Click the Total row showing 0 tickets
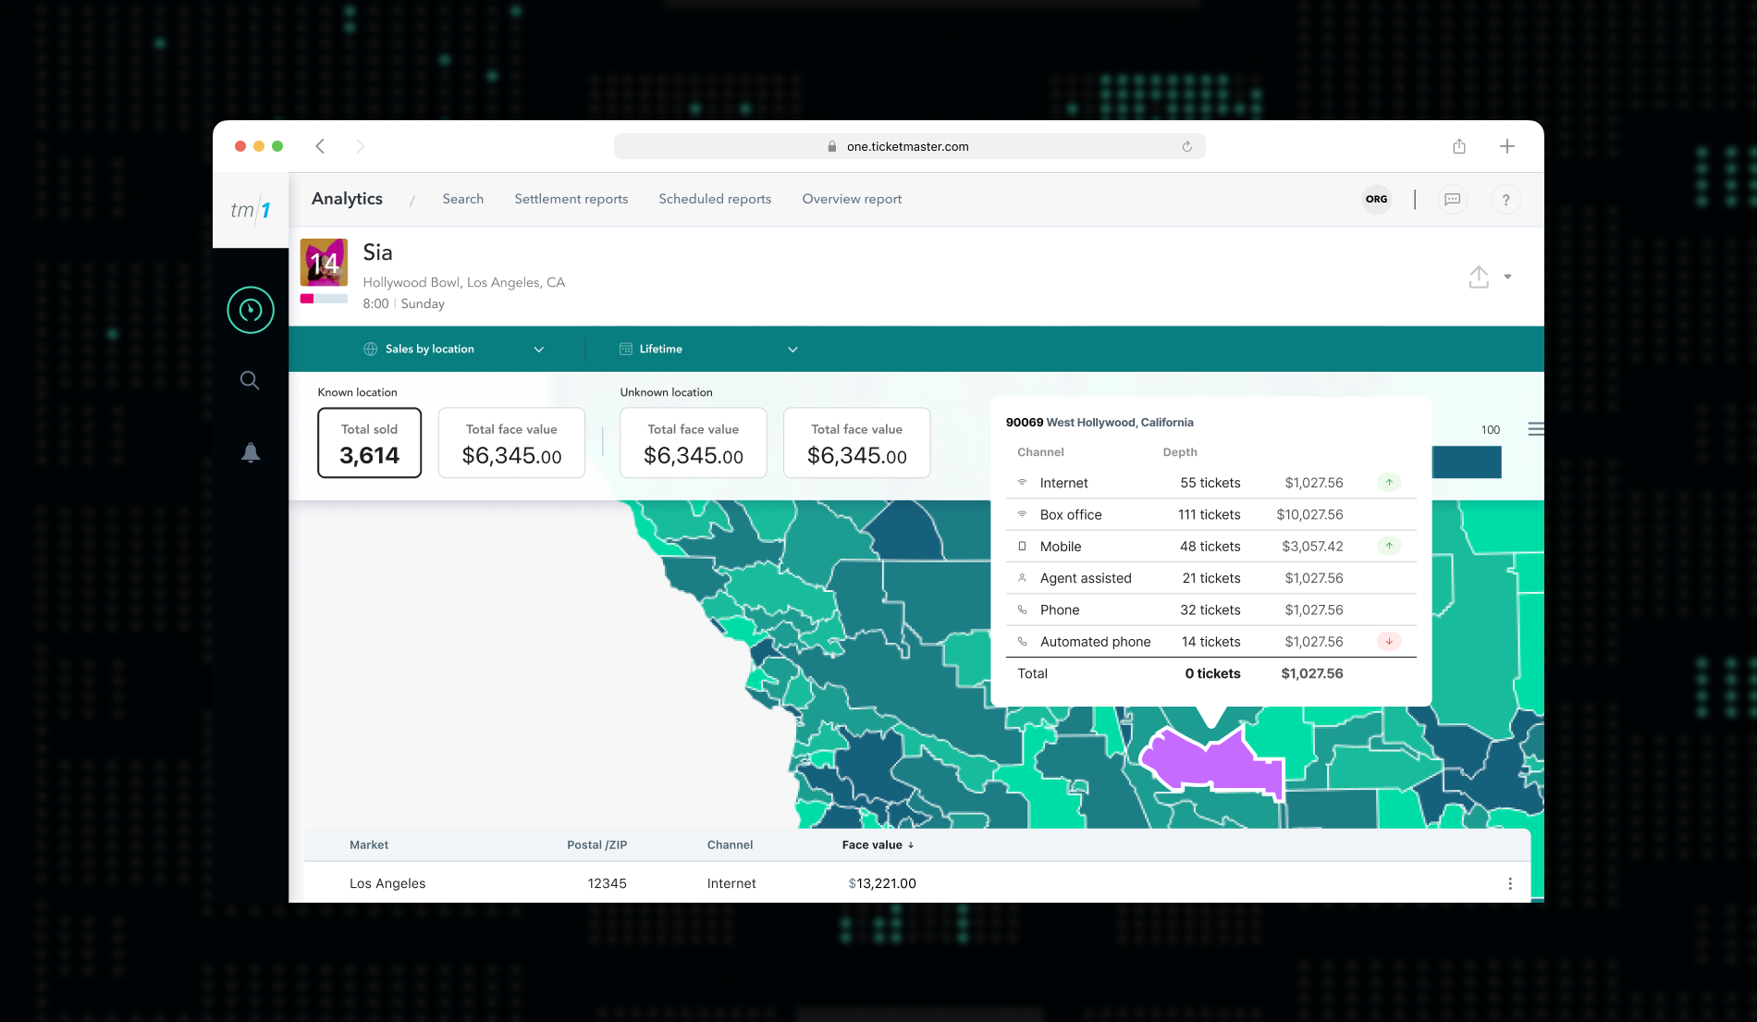Viewport: 1757px width, 1022px height. pyautogui.click(x=1210, y=673)
